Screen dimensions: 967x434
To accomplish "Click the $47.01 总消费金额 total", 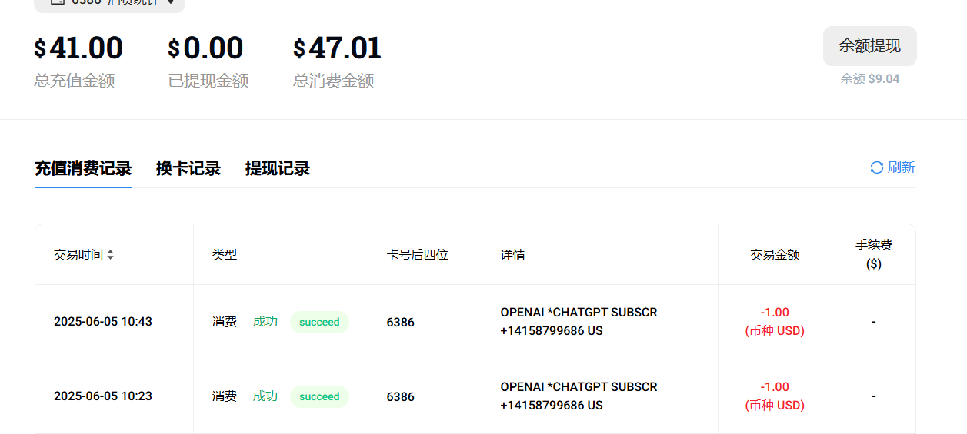I will pyautogui.click(x=337, y=48).
